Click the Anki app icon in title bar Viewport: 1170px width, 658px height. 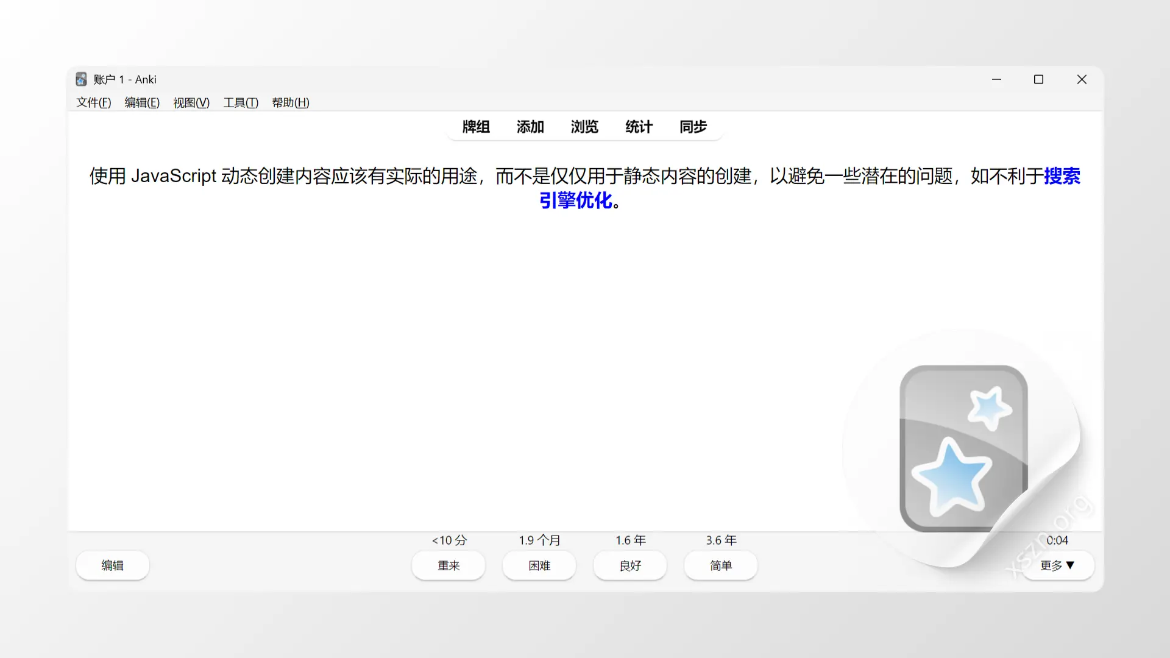tap(81, 79)
